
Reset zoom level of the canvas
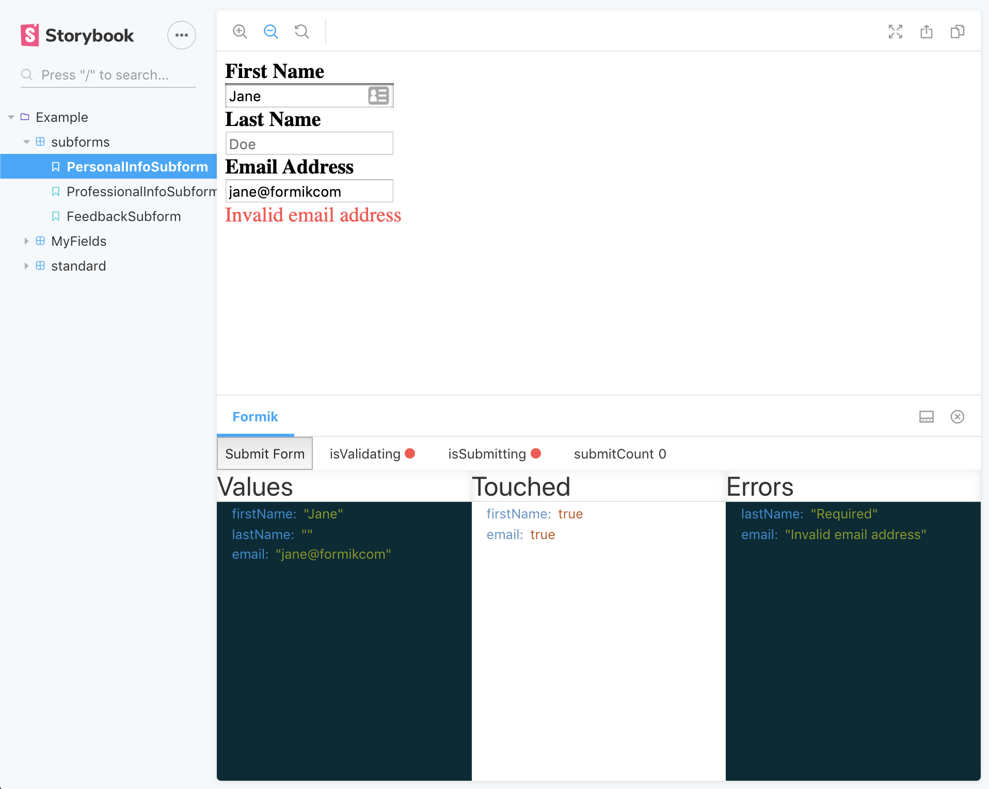pos(302,31)
